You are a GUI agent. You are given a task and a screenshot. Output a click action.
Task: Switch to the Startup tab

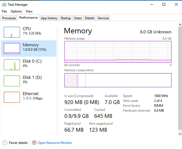pyautogui.click(x=66, y=18)
